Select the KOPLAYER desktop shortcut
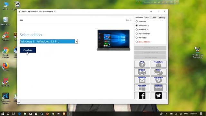This screenshot has height=116, width=206. 5,82
